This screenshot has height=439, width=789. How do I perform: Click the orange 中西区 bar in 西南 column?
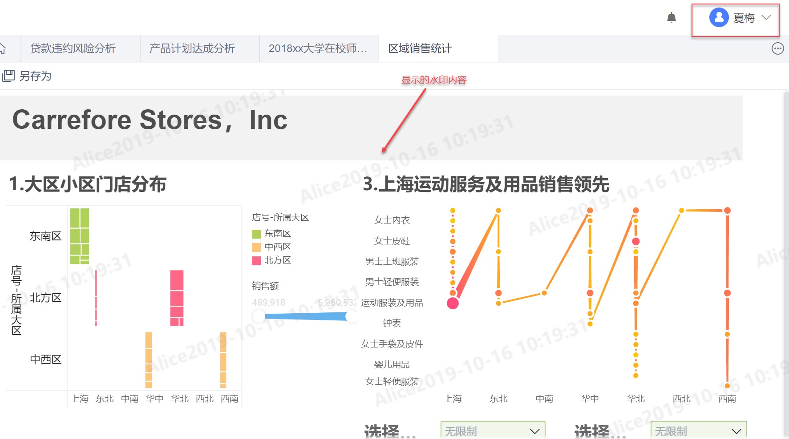(x=223, y=360)
